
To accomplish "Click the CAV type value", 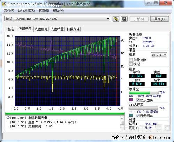I will (x=159, y=76).
